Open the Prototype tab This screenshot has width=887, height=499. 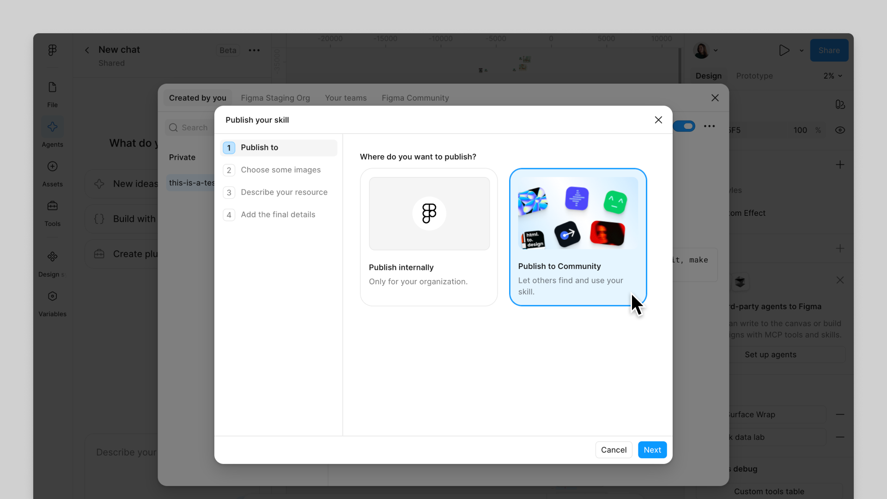[x=754, y=76]
